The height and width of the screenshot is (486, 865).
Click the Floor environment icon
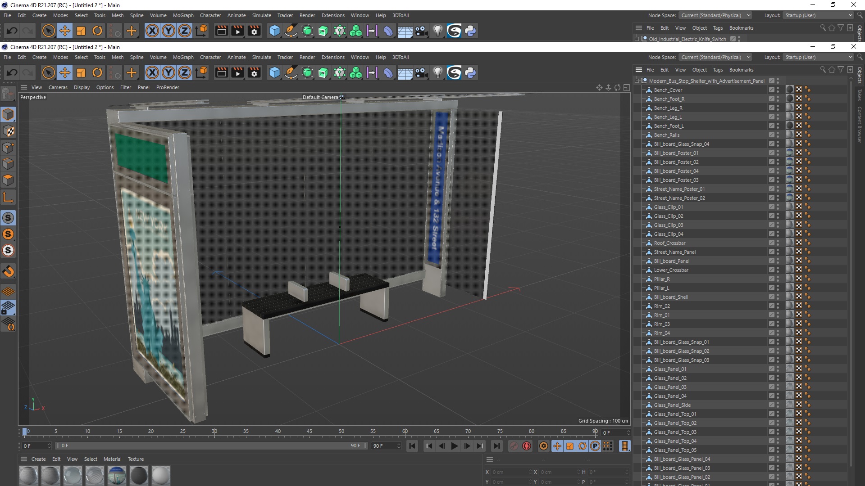405,72
